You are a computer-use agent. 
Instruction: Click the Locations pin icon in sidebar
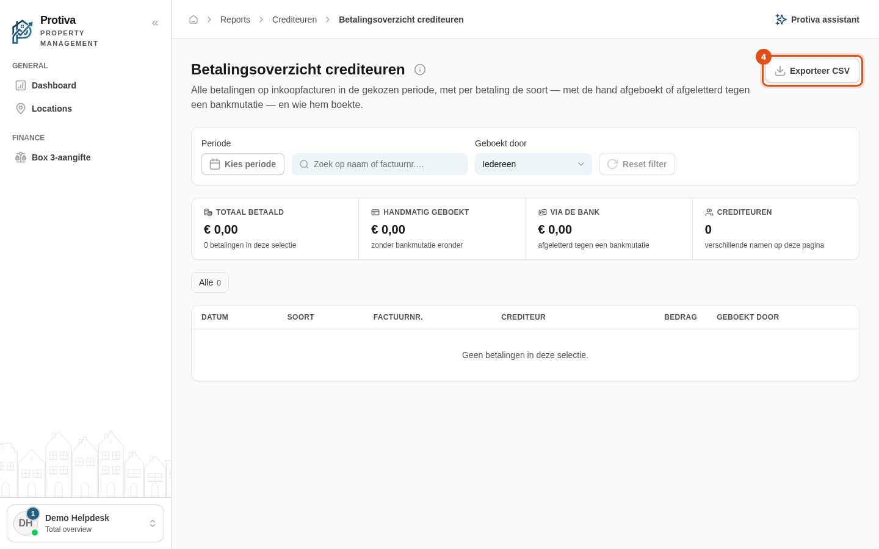(21, 109)
